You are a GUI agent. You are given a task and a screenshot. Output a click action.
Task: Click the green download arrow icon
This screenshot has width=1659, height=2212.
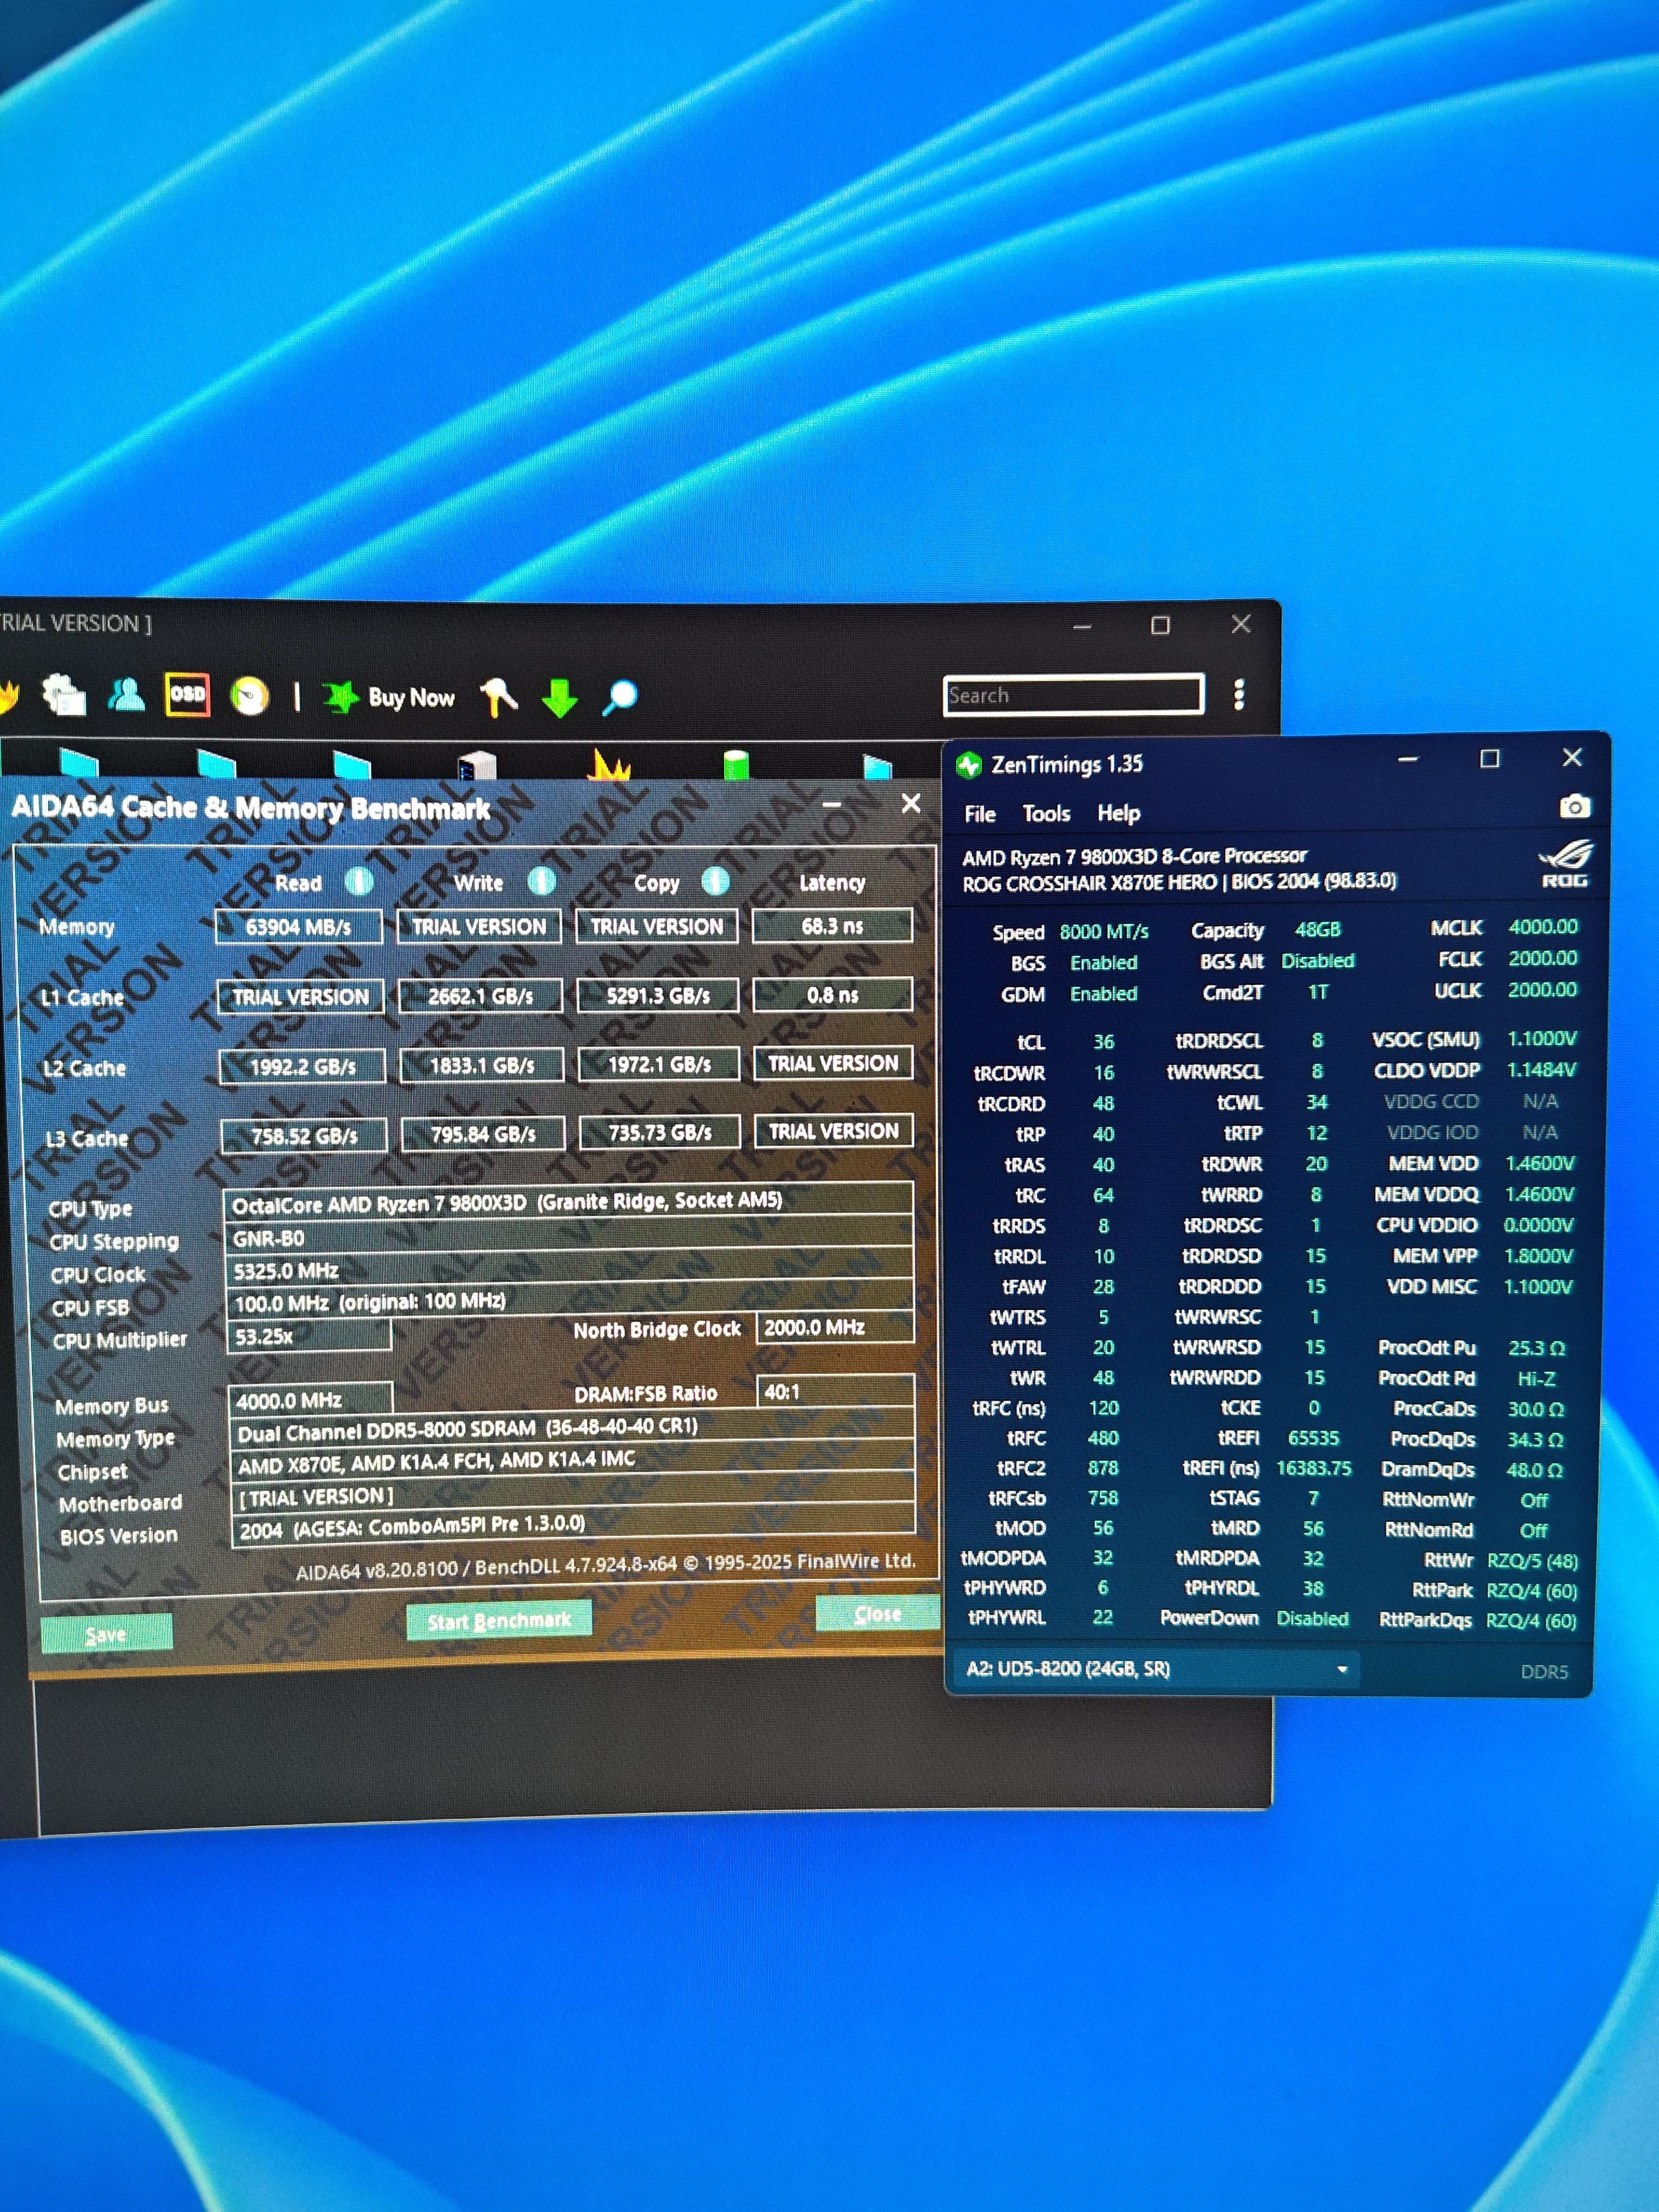(x=559, y=697)
